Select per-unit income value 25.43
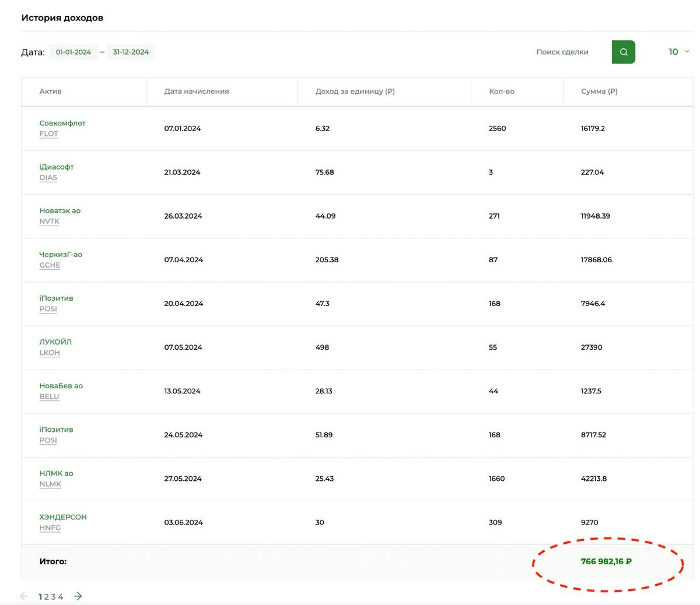This screenshot has width=700, height=605. 324,479
